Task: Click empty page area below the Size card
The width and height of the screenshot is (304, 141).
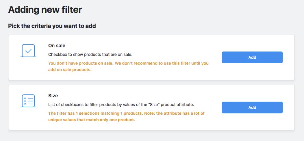Action: pyautogui.click(x=152, y=136)
